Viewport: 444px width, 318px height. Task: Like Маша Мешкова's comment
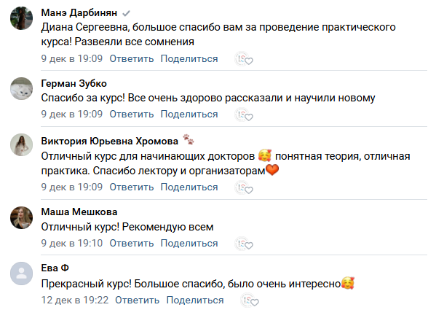click(x=243, y=244)
